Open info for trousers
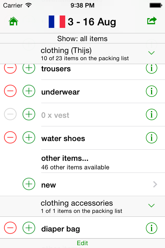Viewport: 165px width, 248px height. (152, 68)
